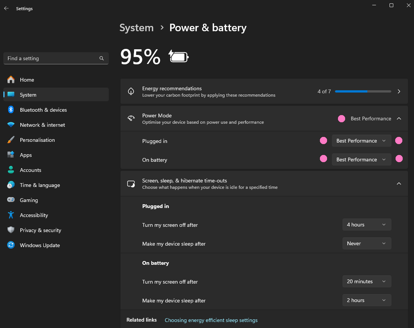Click the back arrow icon
Viewport: 414px width, 328px height.
(x=6, y=8)
